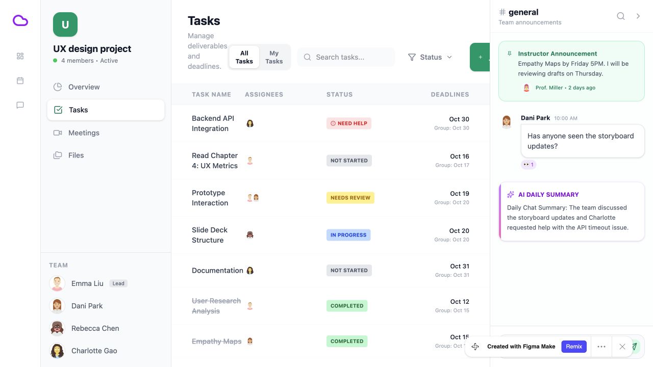Screen dimensions: 653x367
Task: Click COMPLETED badge on Empathy Maps row
Action: point(347,342)
